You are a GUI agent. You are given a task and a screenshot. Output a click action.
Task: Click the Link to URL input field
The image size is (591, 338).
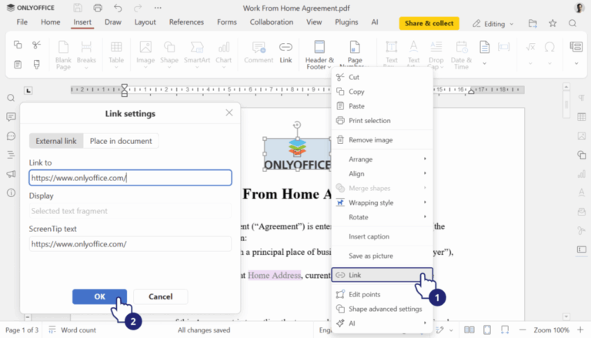pos(130,178)
